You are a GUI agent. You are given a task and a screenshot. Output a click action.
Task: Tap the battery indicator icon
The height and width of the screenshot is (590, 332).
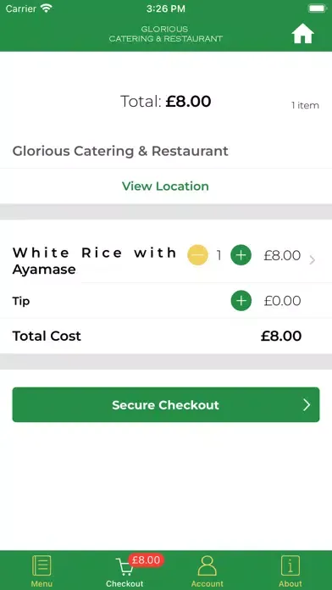click(317, 8)
